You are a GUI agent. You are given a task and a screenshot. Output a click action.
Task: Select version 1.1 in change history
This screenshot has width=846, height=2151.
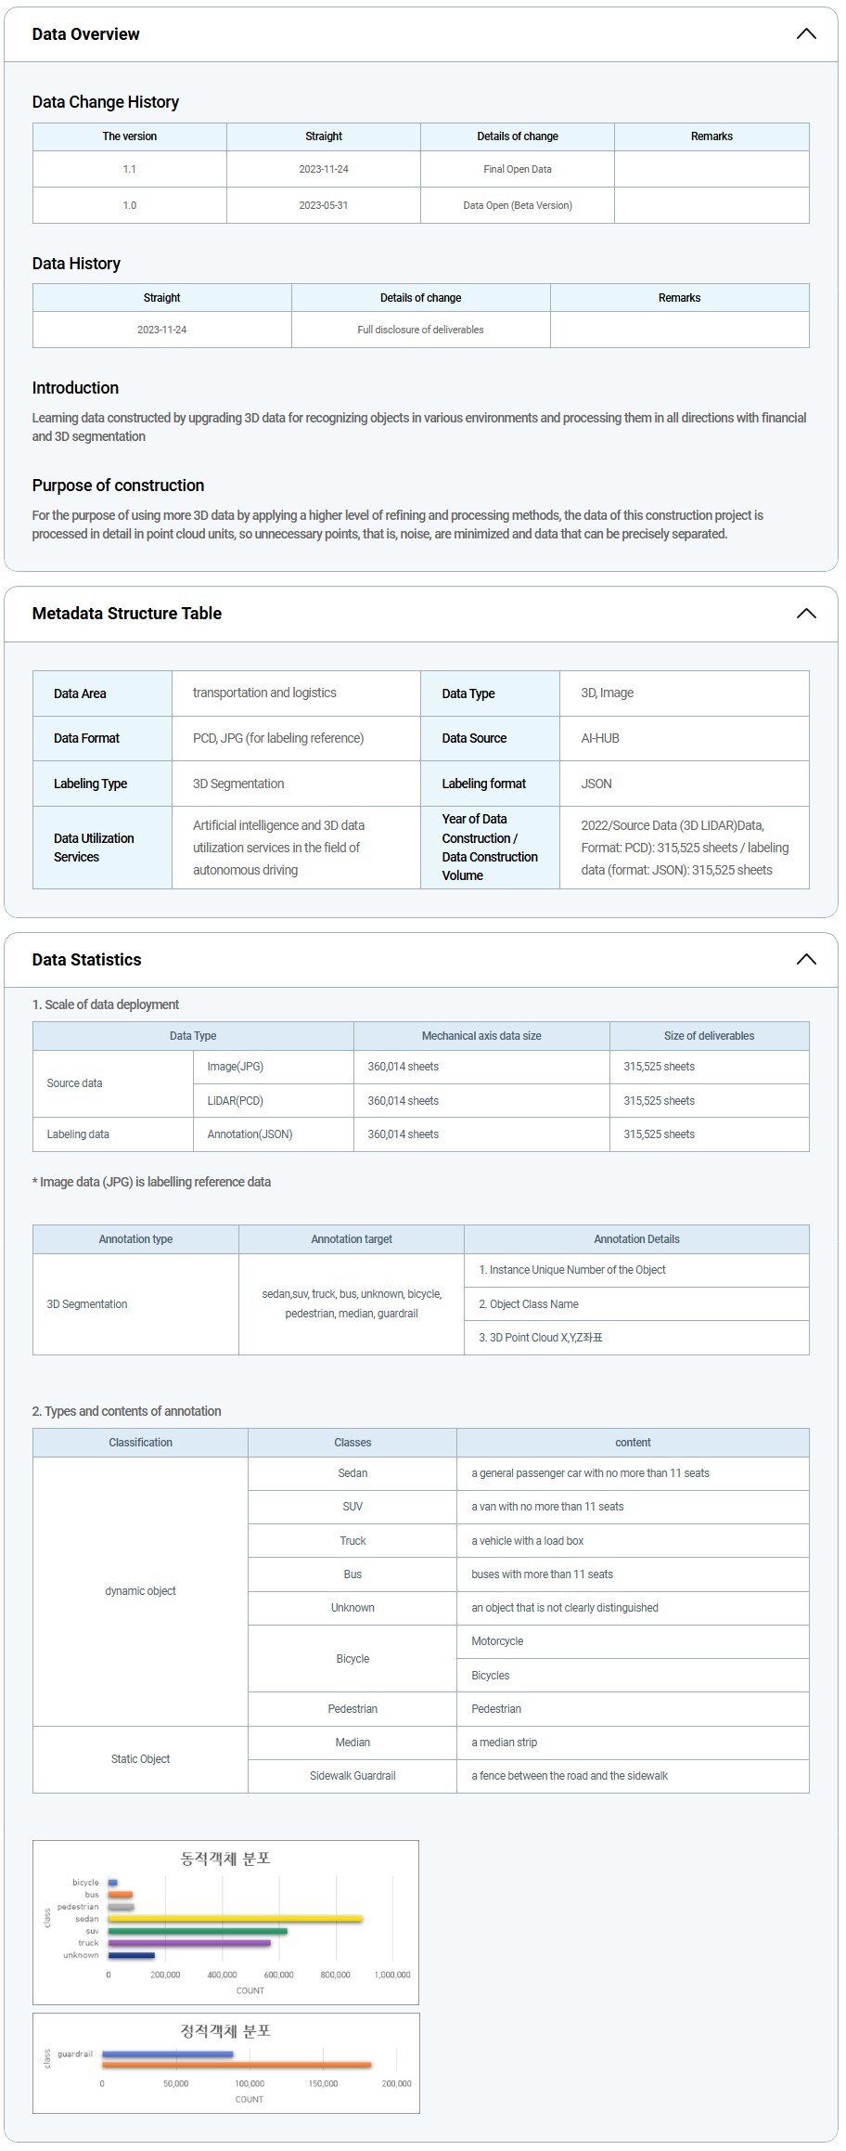129,169
